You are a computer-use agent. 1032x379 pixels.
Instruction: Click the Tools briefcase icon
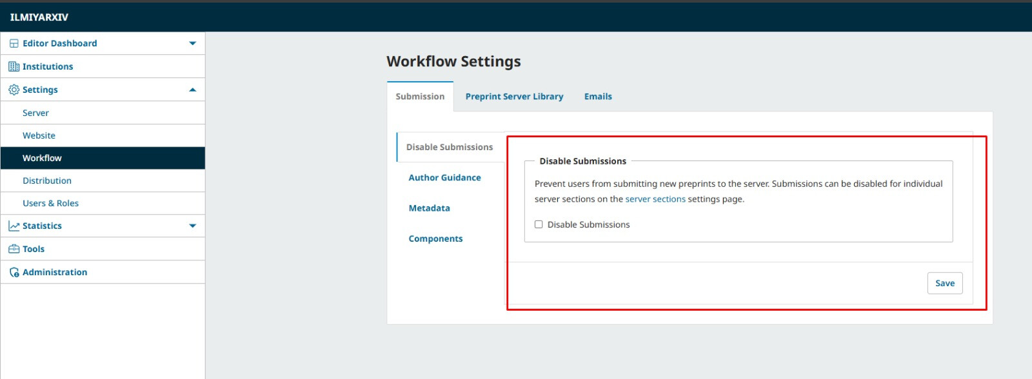pyautogui.click(x=14, y=249)
